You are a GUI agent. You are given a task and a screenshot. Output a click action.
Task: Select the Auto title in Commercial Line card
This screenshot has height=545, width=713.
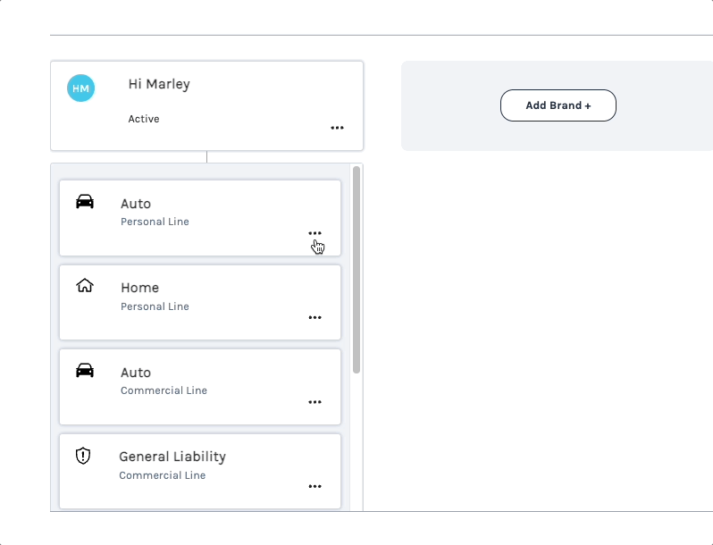[x=136, y=373]
